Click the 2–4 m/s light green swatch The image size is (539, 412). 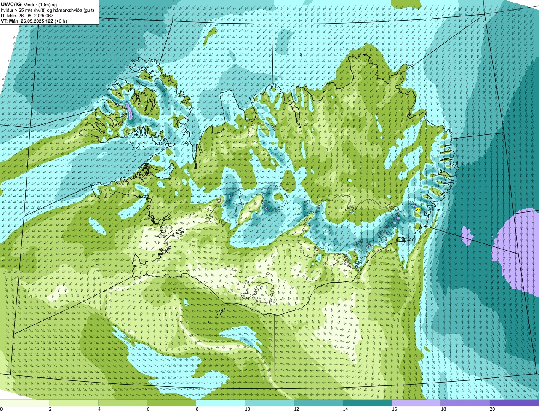(x=74, y=403)
